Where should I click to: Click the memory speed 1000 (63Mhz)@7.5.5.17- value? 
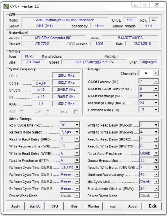[x=94, y=62]
